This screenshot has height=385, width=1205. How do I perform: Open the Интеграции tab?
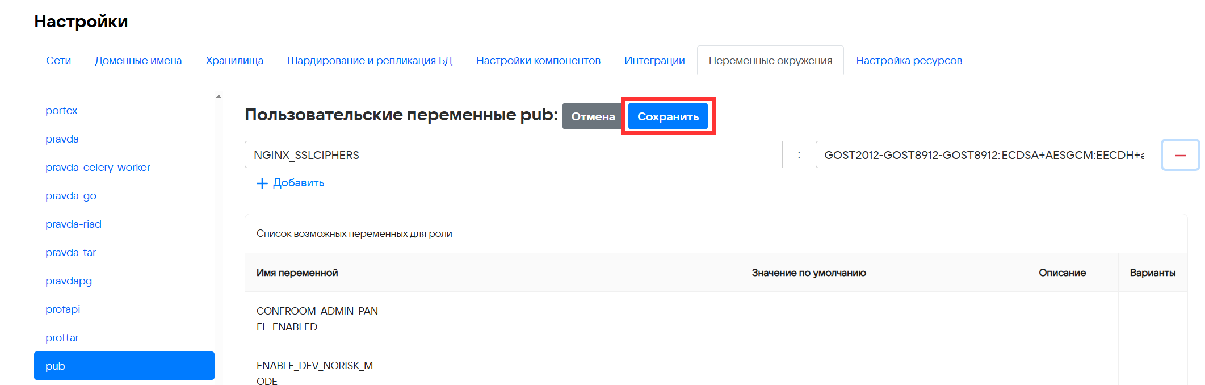[x=654, y=61]
